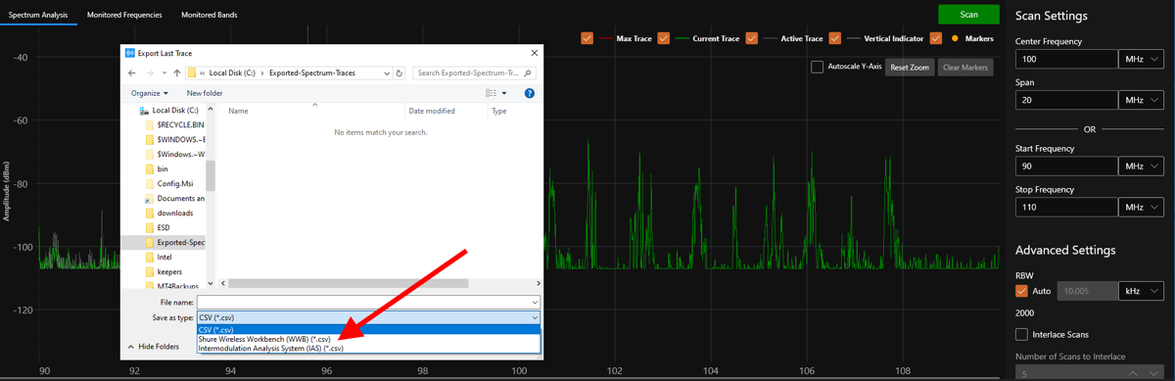Click the File name input field
Screen dimensions: 1175x381
pyautogui.click(x=368, y=303)
